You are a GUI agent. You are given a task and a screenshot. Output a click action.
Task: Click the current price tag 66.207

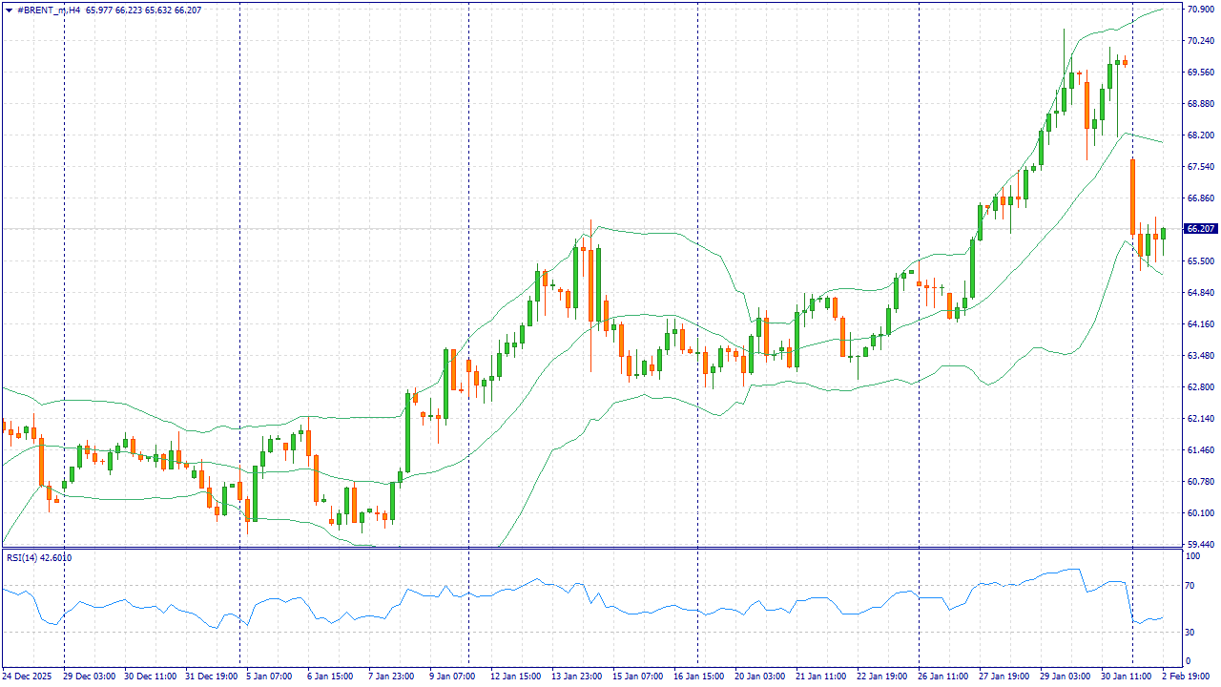tap(1200, 229)
